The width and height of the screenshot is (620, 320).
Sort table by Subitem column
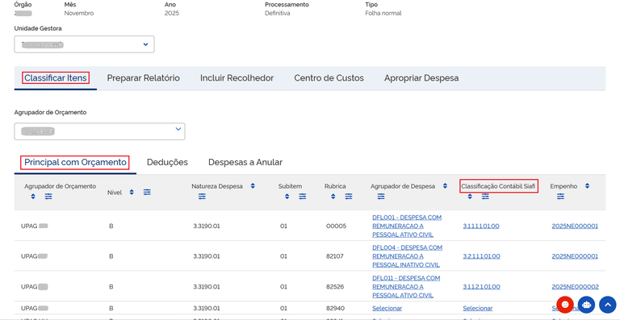pyautogui.click(x=287, y=196)
